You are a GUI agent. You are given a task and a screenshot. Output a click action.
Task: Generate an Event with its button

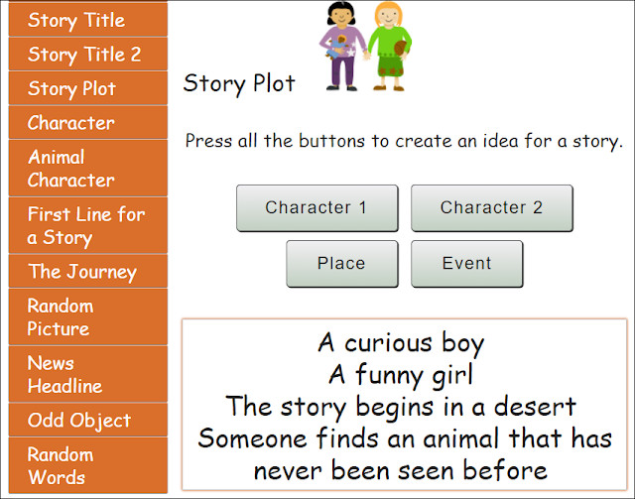467,264
